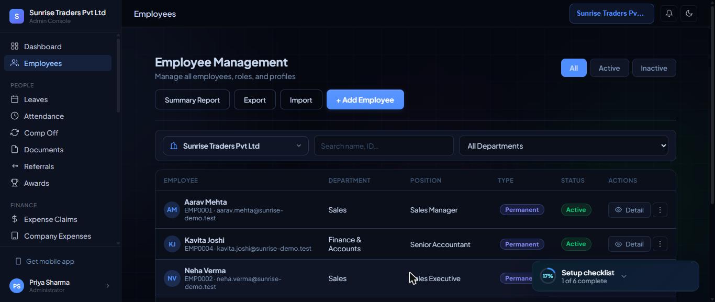Click the + Add Employee button
This screenshot has width=715, height=302.
pyautogui.click(x=365, y=99)
